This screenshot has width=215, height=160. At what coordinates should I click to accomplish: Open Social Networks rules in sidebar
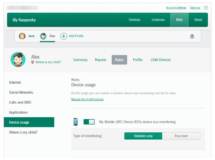pos(21,92)
